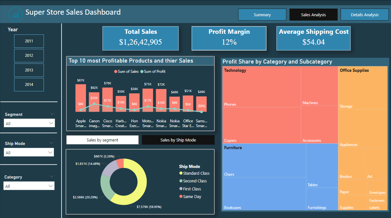Switch to Sales by Ship Mode view
The width and height of the screenshot is (391, 218).
click(178, 139)
